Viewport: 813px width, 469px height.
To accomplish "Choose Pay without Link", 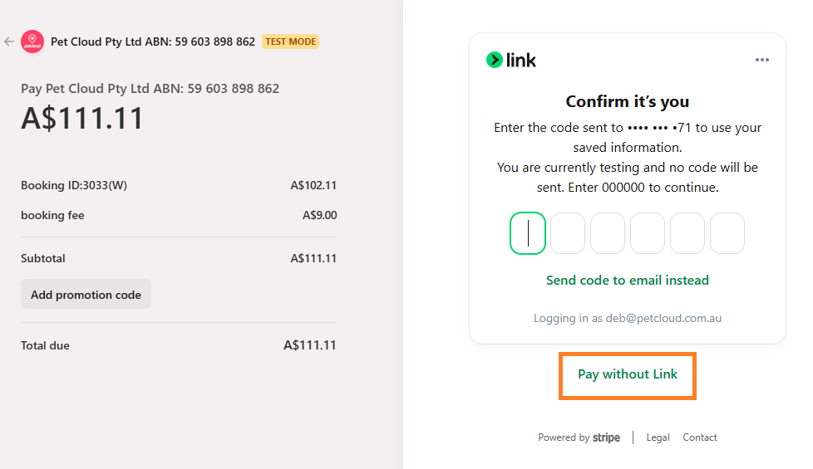I will (x=628, y=374).
